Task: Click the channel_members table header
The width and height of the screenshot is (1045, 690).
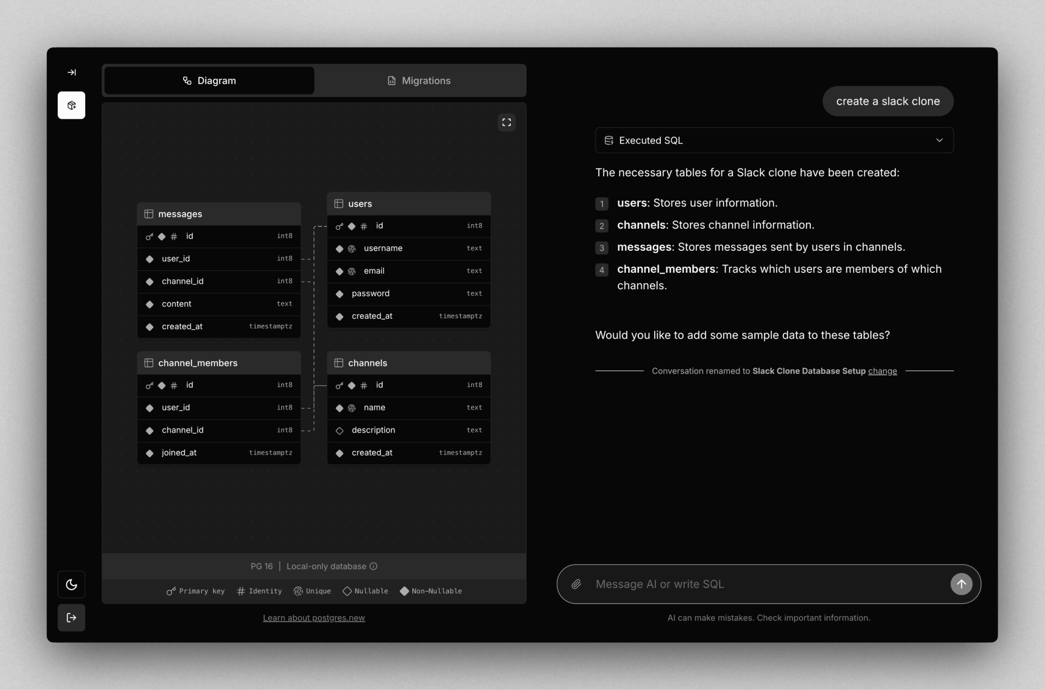Action: [219, 363]
